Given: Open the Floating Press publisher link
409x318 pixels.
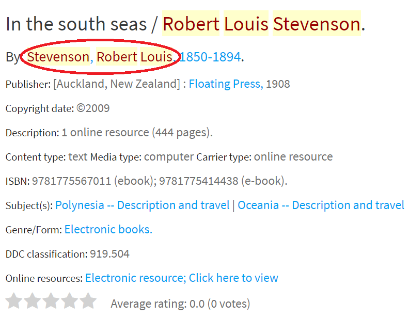Looking at the screenshot, I should point(225,84).
